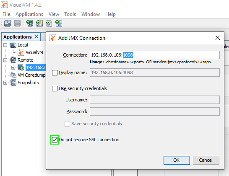This screenshot has width=229, height=176.
Task: Check Use security credentials
Action: click(55, 88)
